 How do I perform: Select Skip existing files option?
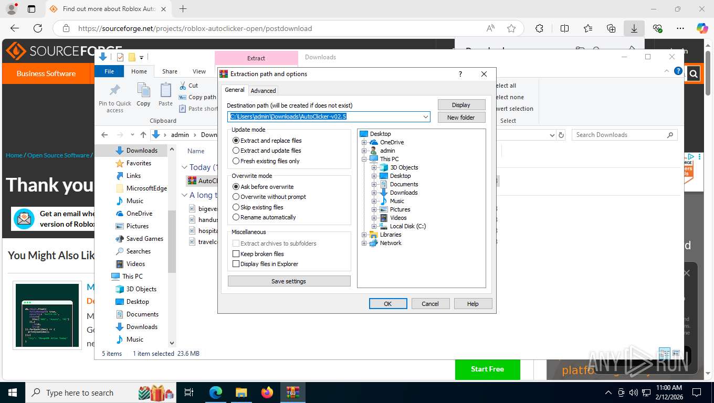[258, 207]
